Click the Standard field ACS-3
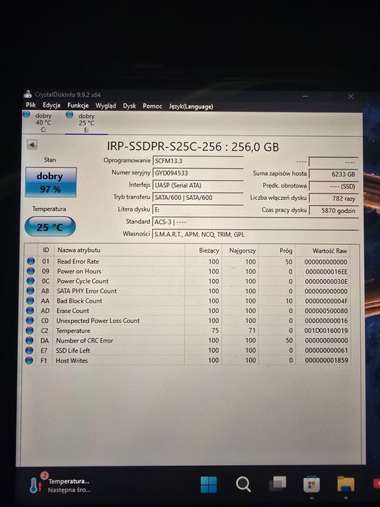Viewport: 380px width, 507px height. [x=256, y=222]
